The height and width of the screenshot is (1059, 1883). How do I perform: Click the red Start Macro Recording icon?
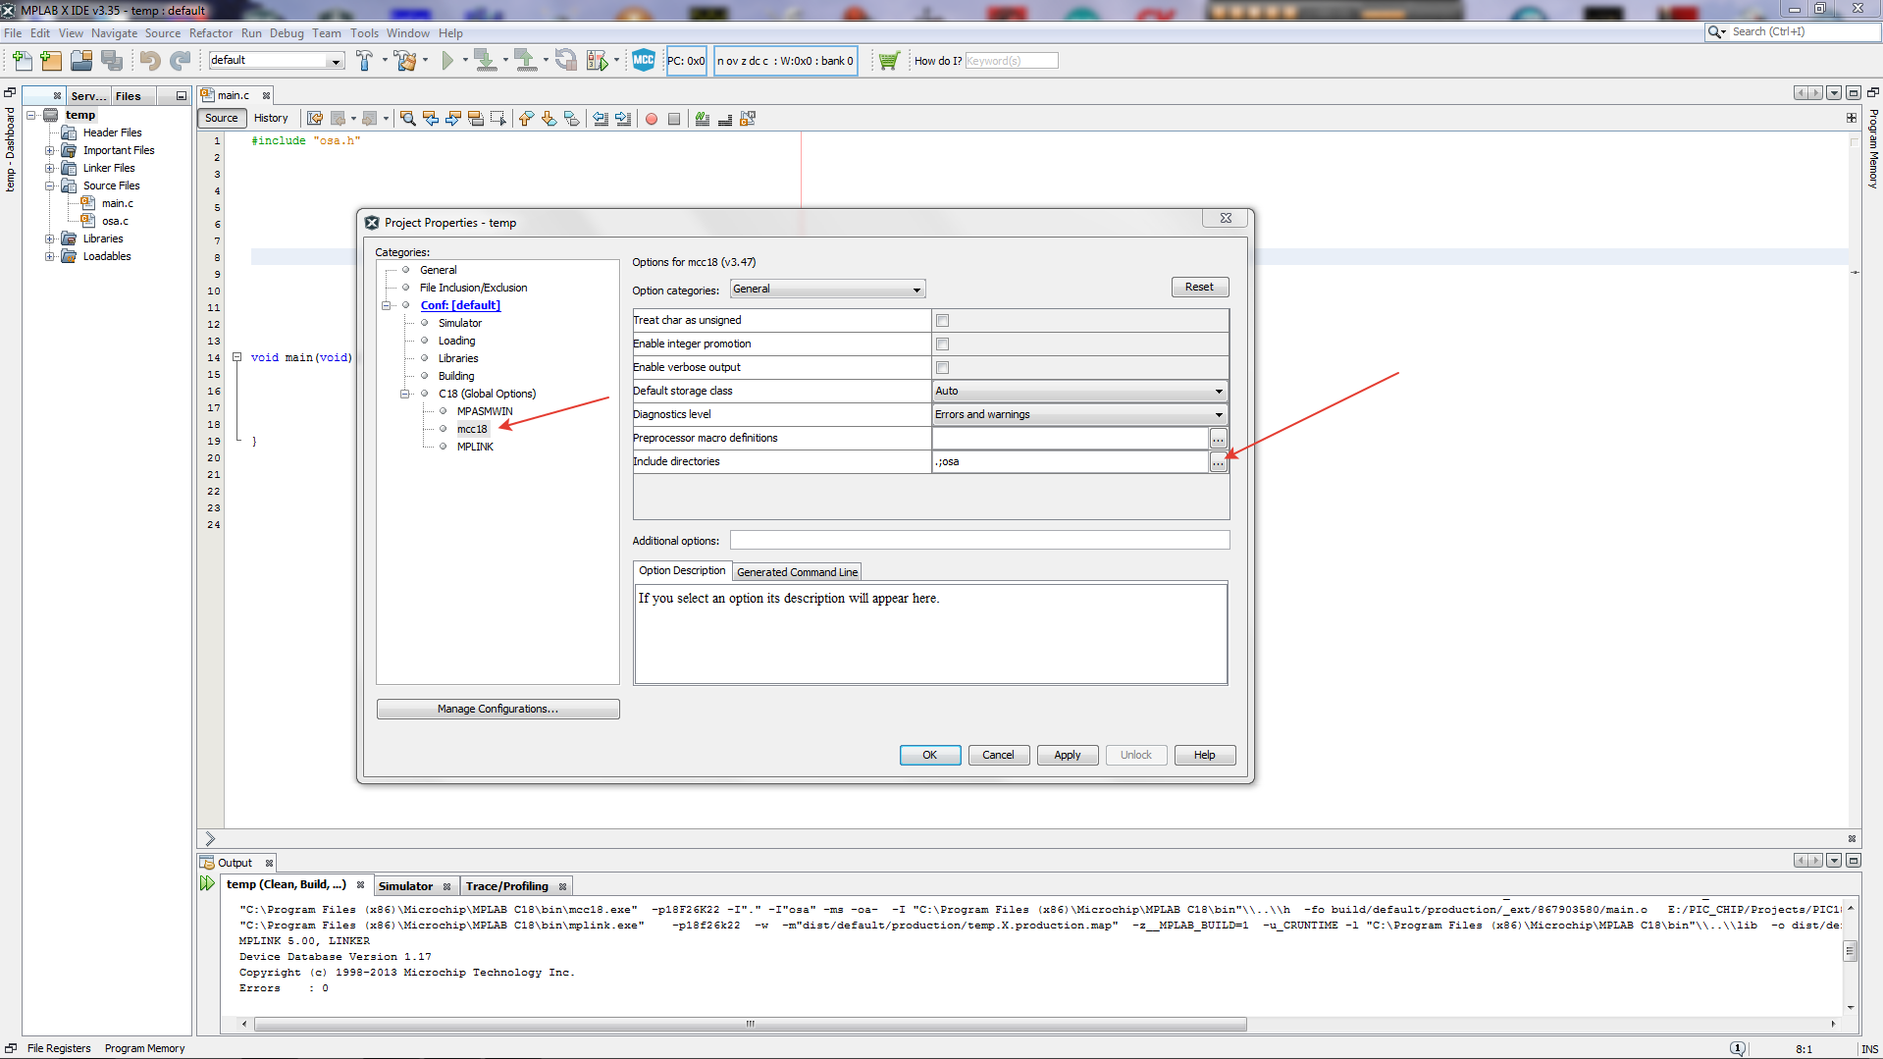coord(652,119)
